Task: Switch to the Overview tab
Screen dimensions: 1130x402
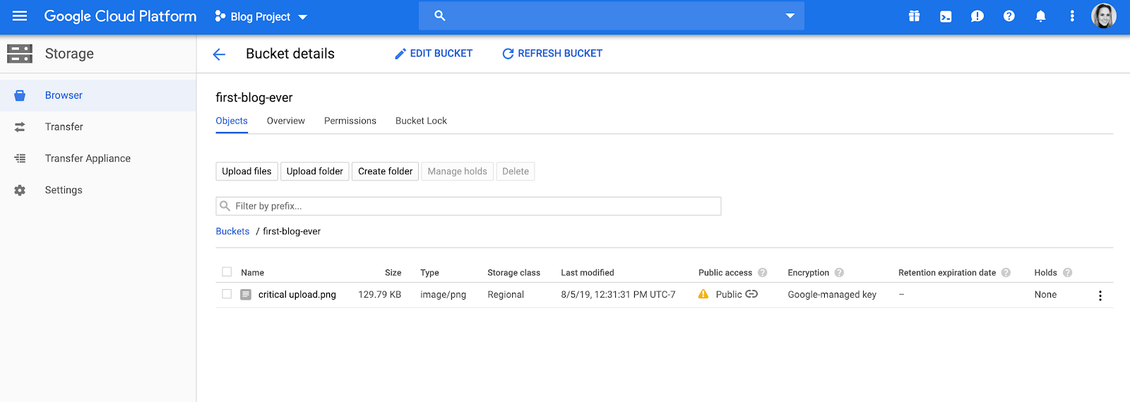Action: point(286,121)
